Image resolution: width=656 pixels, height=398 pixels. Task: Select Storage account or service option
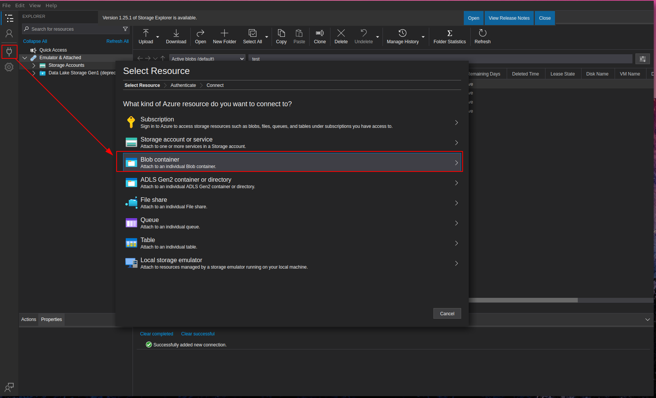pos(292,143)
